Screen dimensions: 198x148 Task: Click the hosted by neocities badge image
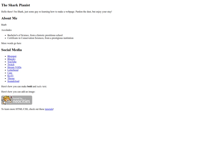click(x=16, y=100)
